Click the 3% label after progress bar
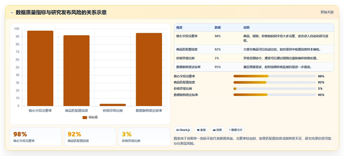 point(320,89)
